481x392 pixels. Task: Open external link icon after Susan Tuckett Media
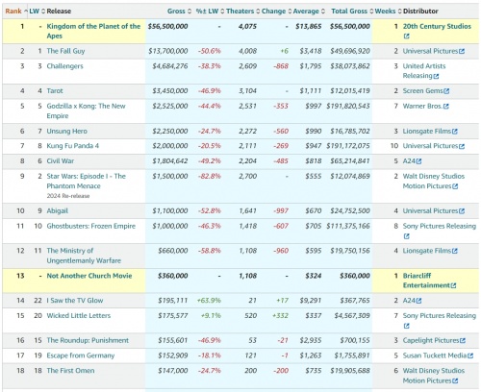[470, 355]
